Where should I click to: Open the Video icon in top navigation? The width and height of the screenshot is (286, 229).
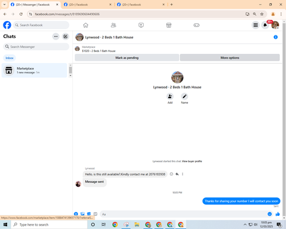pos(141,25)
